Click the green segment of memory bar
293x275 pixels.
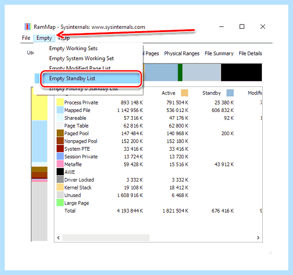(x=180, y=72)
